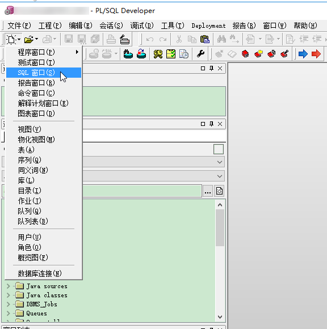Expand the Java sources tree node
The height and width of the screenshot is (329, 327).
8,286
